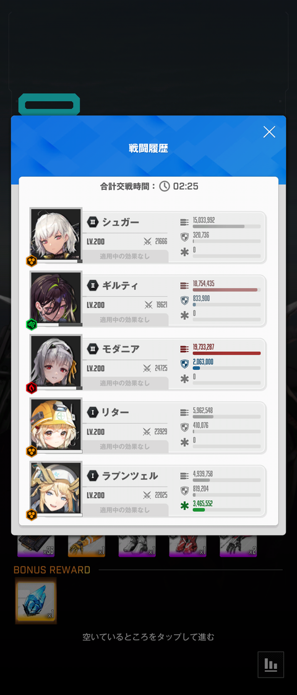This screenshot has width=297, height=695.
Task: Click the red fire element icon on モダニア
Action: pyautogui.click(x=32, y=388)
